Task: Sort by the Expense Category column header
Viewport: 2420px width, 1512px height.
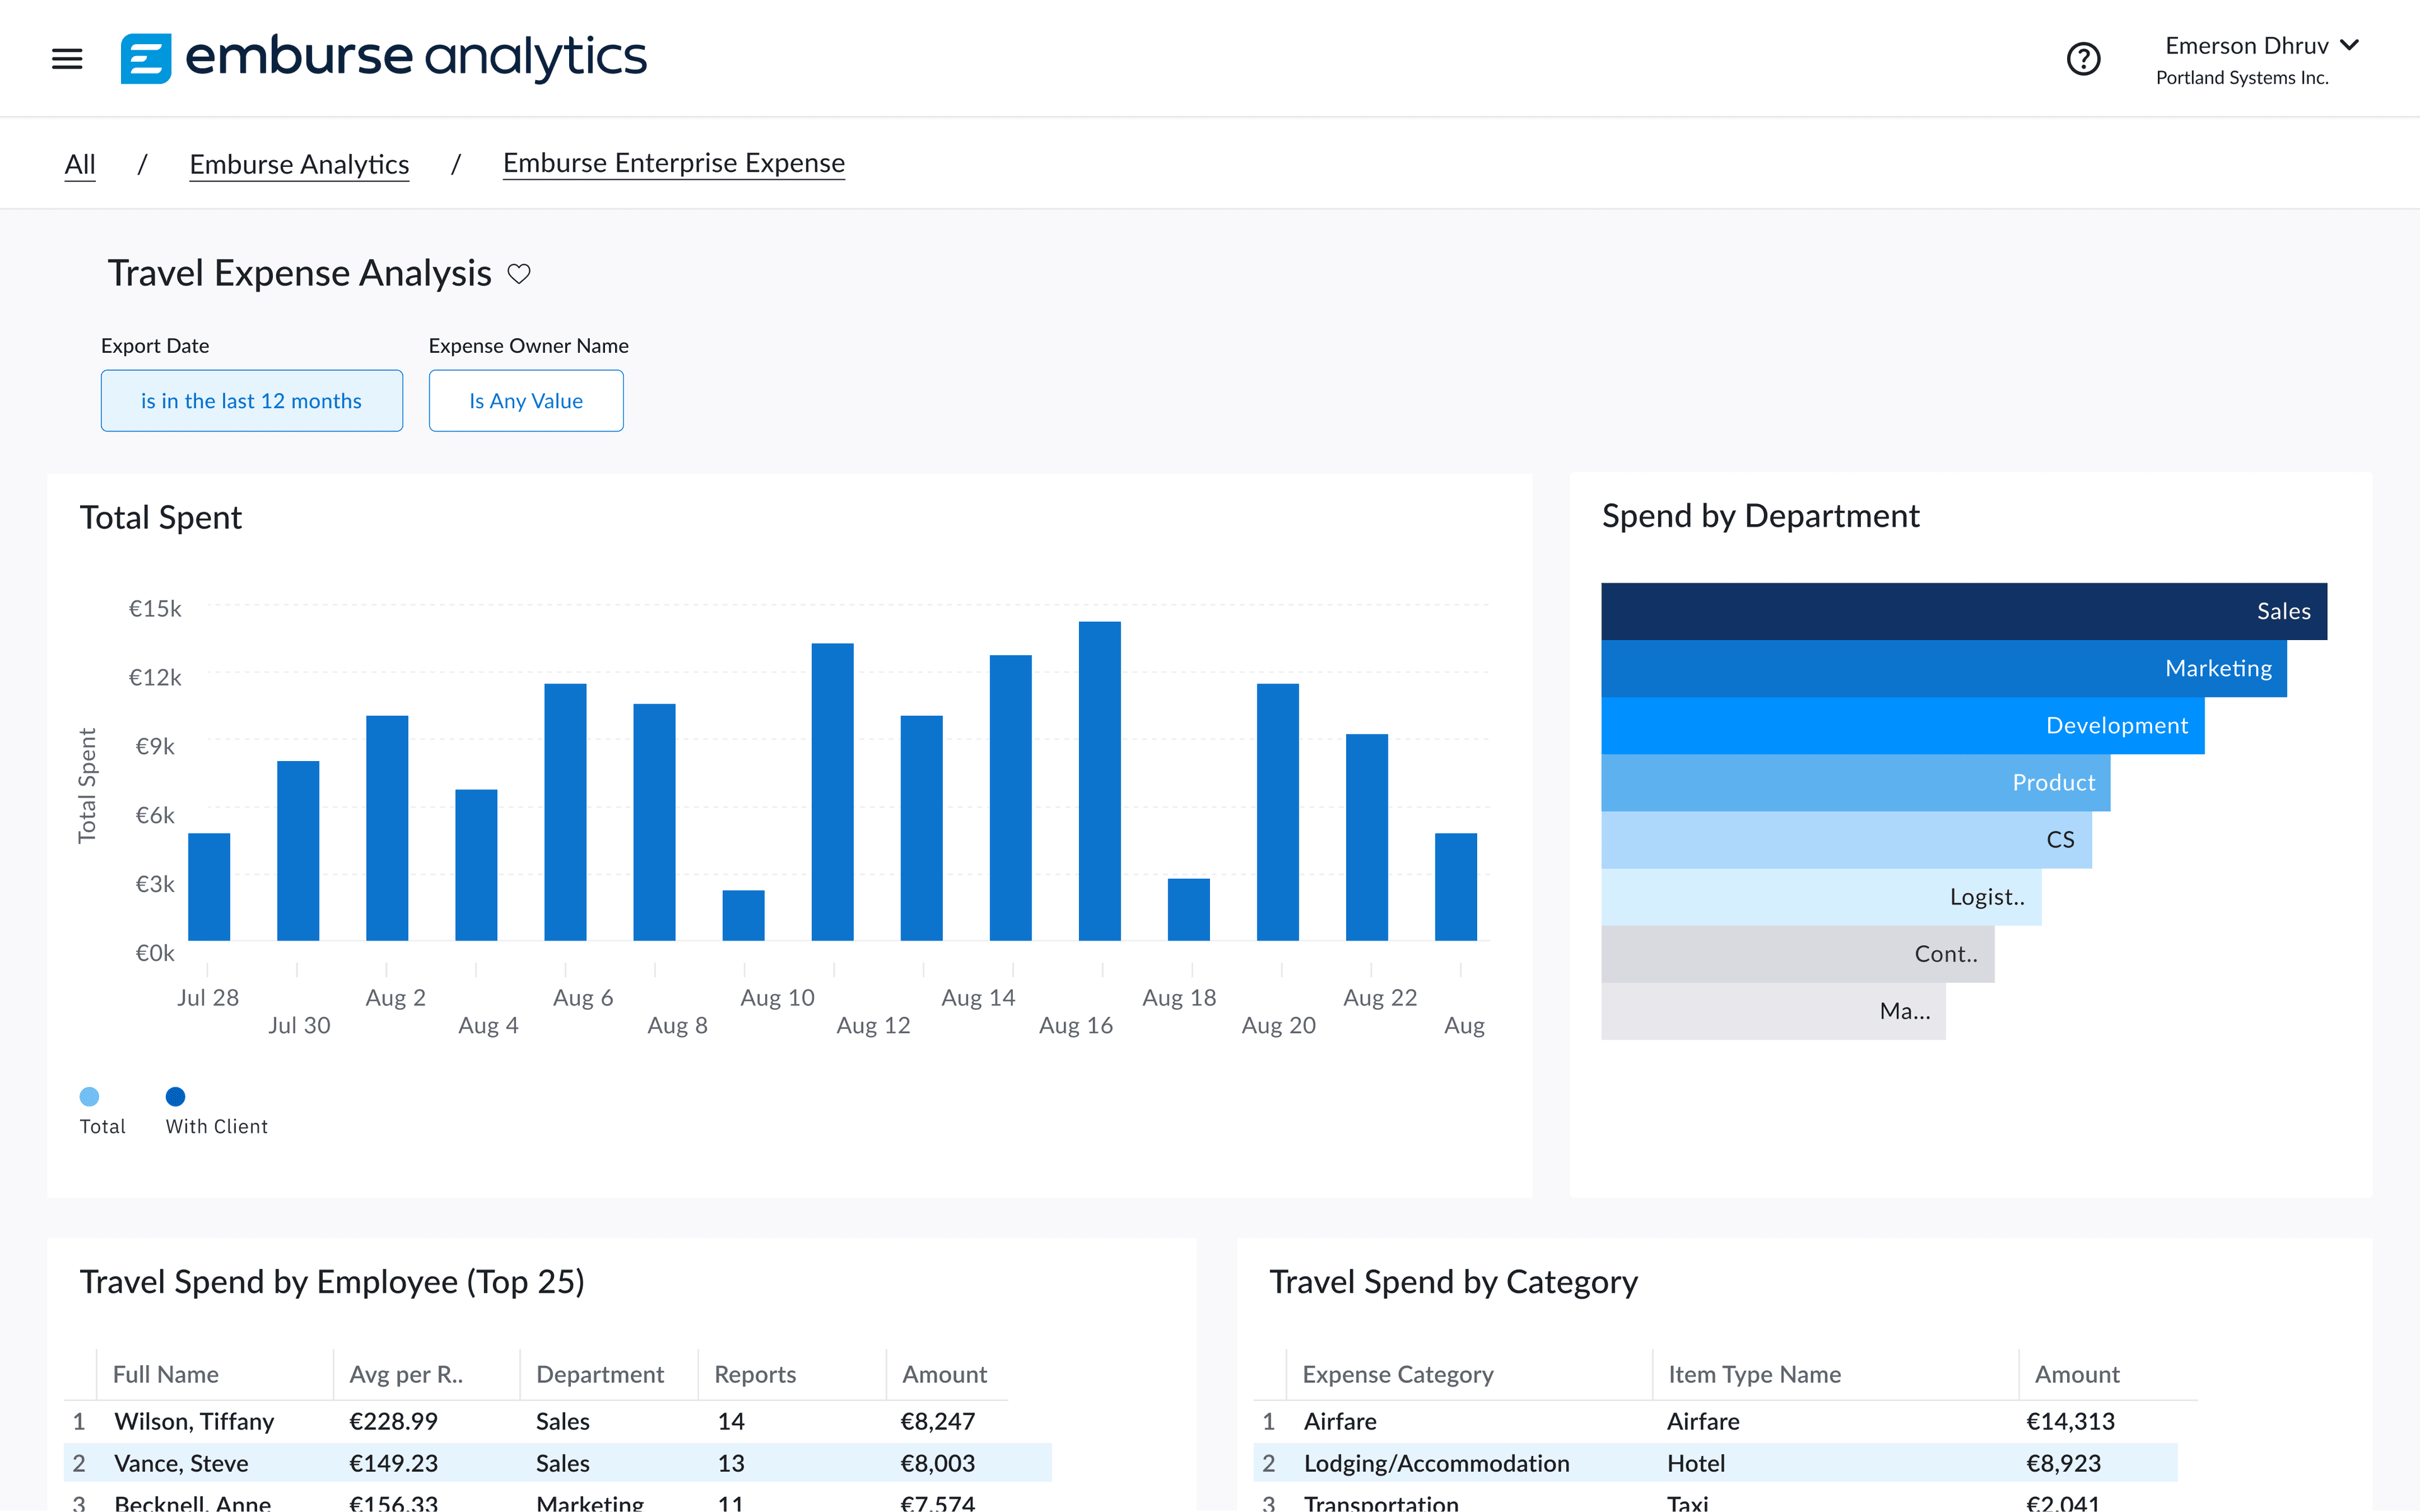Action: 1397,1374
